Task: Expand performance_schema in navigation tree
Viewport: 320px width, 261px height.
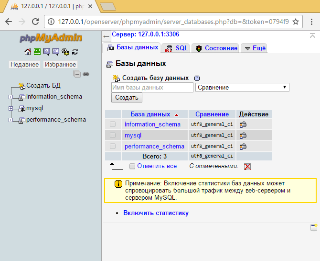Action: [11, 120]
